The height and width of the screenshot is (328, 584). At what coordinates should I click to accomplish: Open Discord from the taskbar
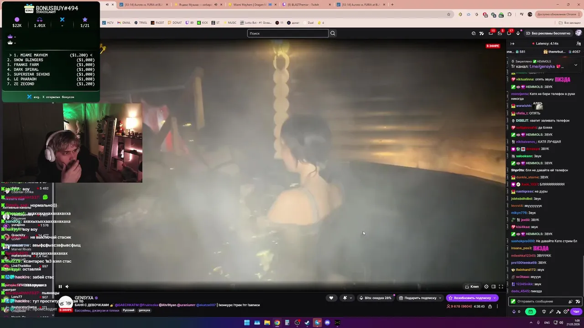click(x=327, y=323)
